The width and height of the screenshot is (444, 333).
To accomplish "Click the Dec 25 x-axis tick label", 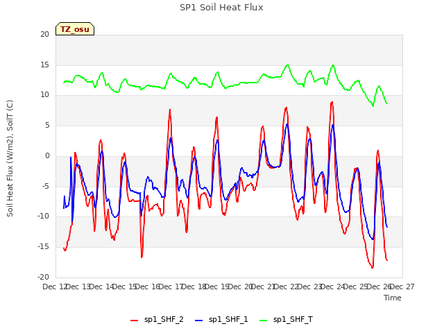I will click(356, 287).
